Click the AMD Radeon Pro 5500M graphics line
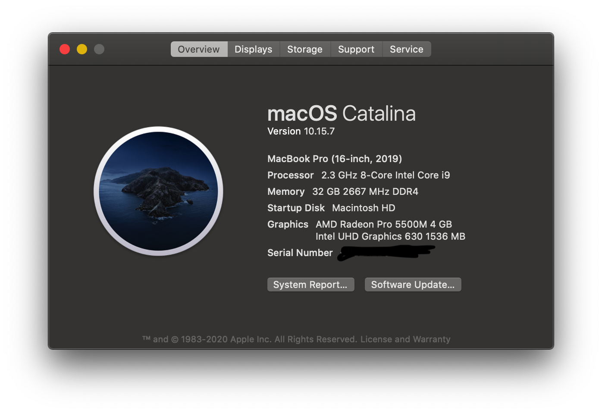602x413 pixels. 383,224
